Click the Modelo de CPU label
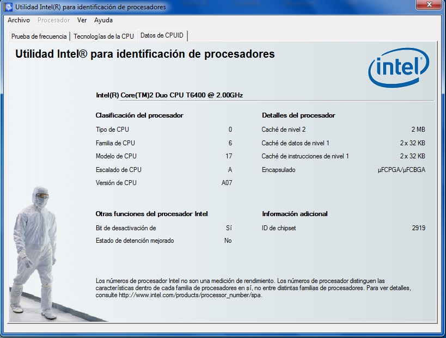The image size is (446, 338). 116,156
